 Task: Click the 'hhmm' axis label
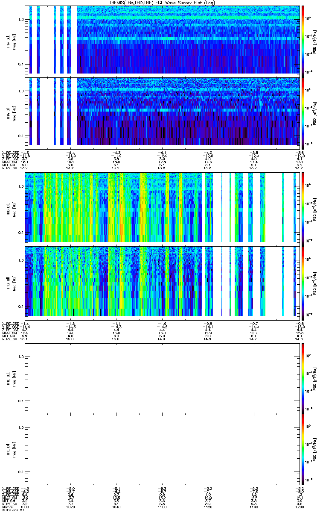[x=6, y=507]
